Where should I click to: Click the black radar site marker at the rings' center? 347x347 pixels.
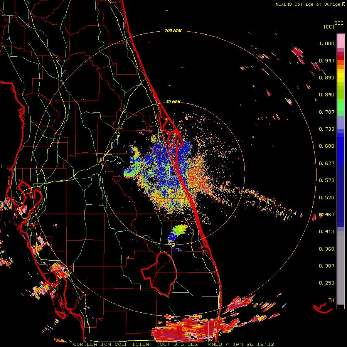click(173, 174)
